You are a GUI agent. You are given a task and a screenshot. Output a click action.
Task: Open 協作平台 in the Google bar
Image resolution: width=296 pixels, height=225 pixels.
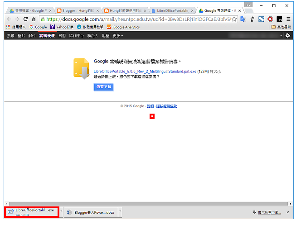77,36
